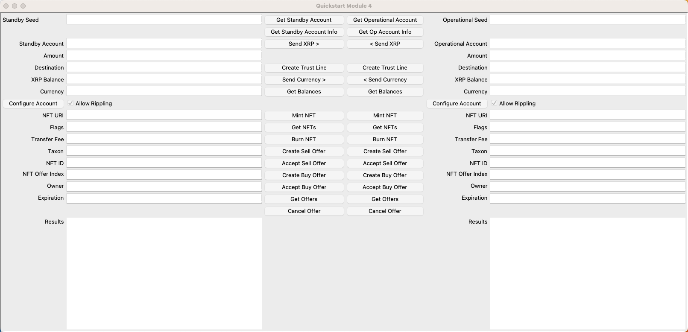
Task: Toggle standby side Allow Rippling checkbox
Action: click(x=70, y=103)
